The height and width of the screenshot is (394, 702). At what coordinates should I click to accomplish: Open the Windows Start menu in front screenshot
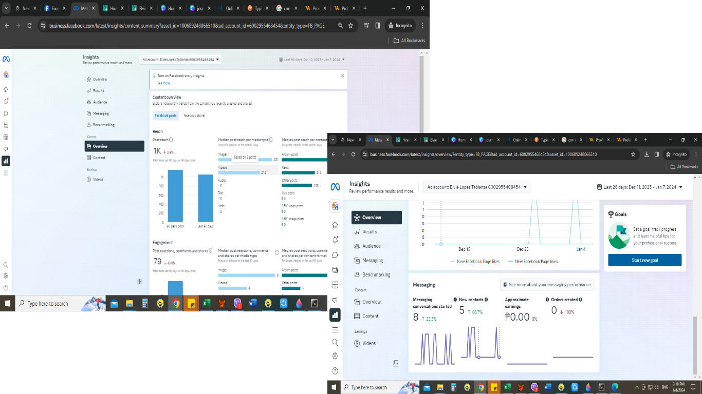coord(334,387)
